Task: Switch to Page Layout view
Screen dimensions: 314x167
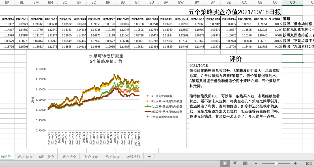Action: (235, 163)
